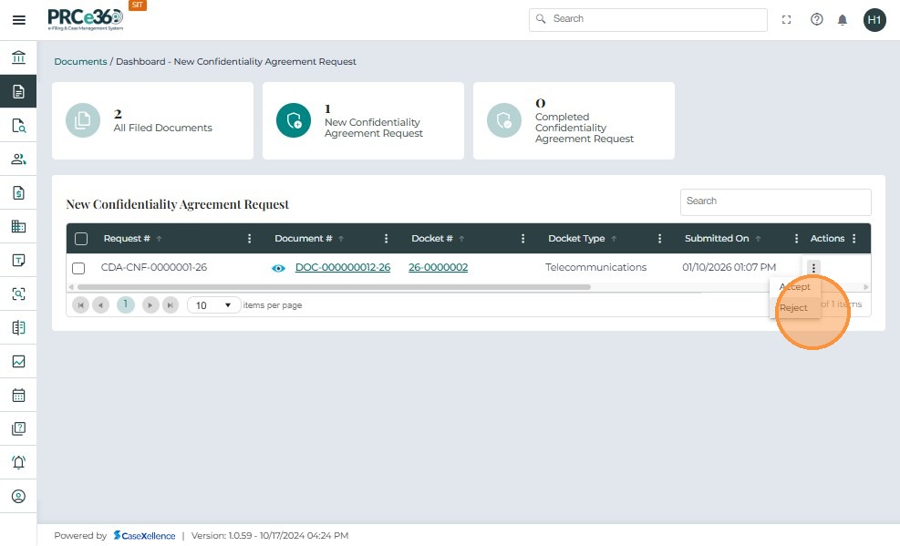The width and height of the screenshot is (900, 546).
Task: Open Document # column options menu
Action: 386,239
